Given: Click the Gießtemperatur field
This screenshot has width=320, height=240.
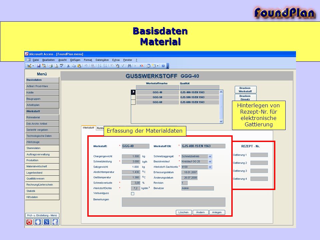Looking at the screenshot, I should (x=131, y=178).
